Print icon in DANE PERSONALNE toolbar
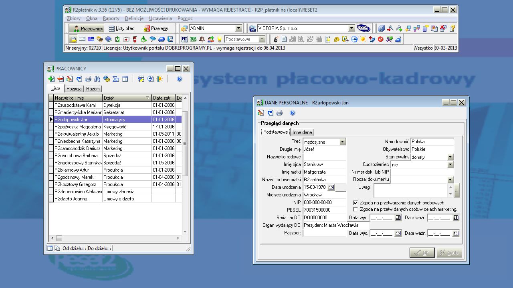 pos(280,113)
